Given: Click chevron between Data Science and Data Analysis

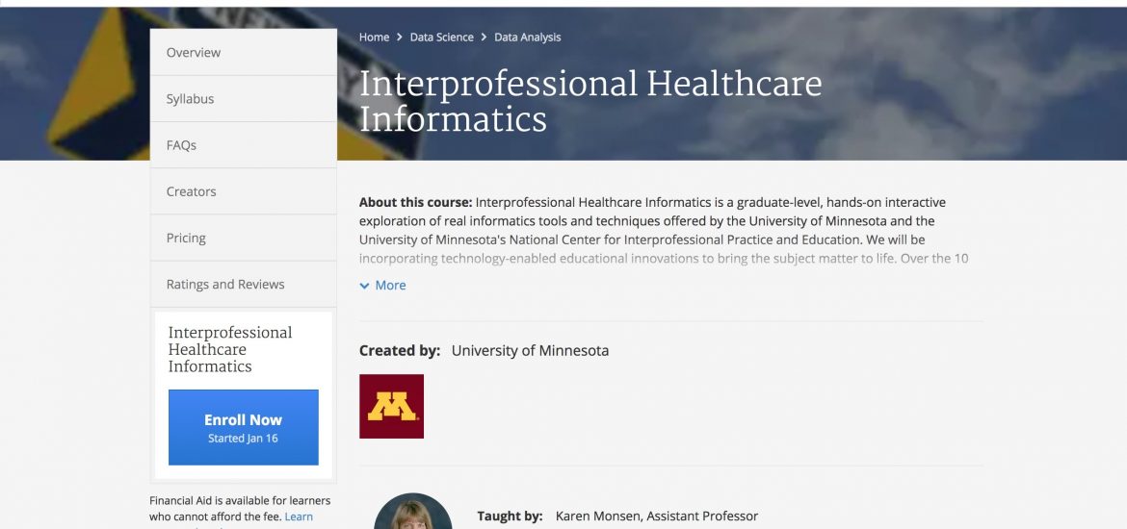Looking at the screenshot, I should pyautogui.click(x=484, y=38).
